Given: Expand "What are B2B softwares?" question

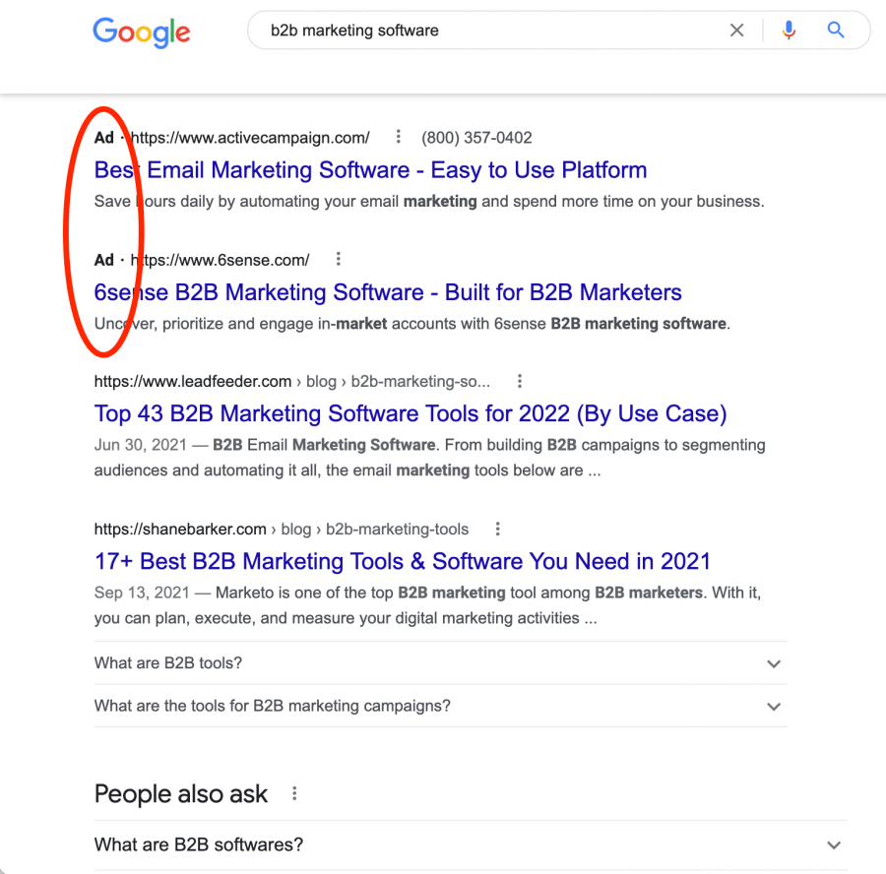Looking at the screenshot, I should pyautogui.click(x=471, y=845).
